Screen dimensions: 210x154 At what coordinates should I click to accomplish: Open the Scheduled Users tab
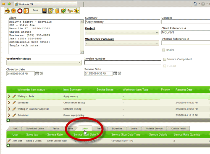pos(35,128)
